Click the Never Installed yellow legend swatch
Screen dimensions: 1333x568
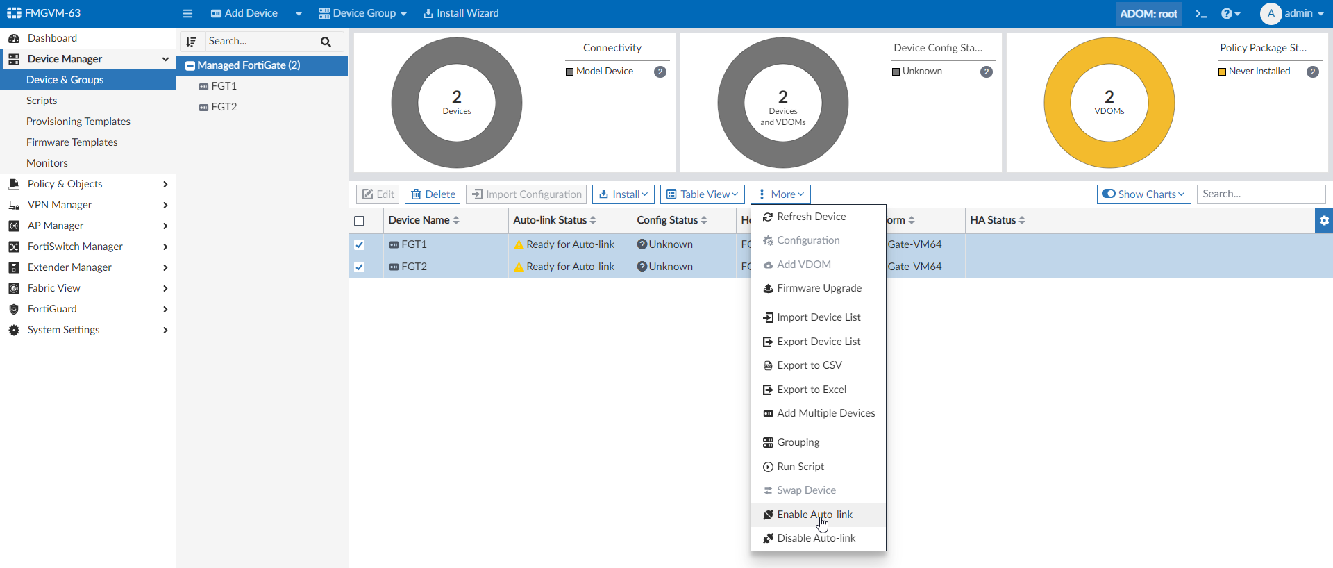coord(1222,72)
